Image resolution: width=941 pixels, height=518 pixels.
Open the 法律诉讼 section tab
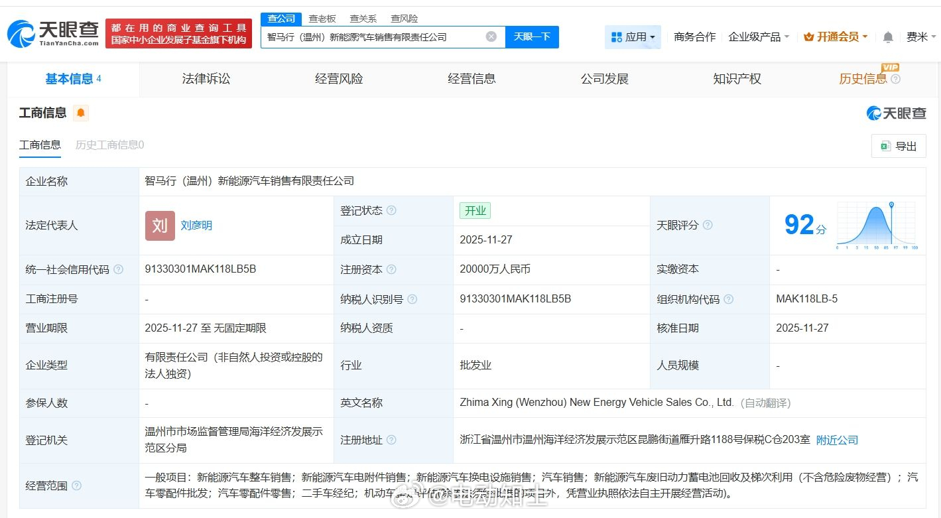tap(206, 78)
